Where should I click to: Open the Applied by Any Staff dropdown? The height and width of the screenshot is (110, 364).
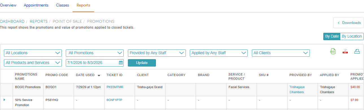(x=219, y=53)
